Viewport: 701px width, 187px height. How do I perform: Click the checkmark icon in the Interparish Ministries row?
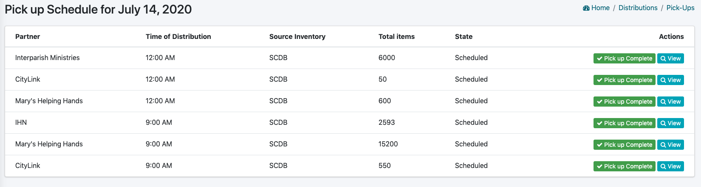(599, 58)
